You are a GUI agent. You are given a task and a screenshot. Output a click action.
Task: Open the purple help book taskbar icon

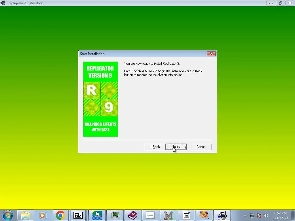click(x=133, y=215)
